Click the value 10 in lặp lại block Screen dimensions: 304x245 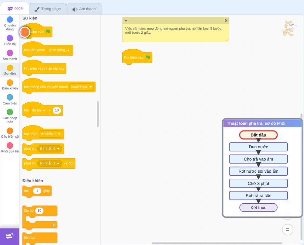click(39, 211)
